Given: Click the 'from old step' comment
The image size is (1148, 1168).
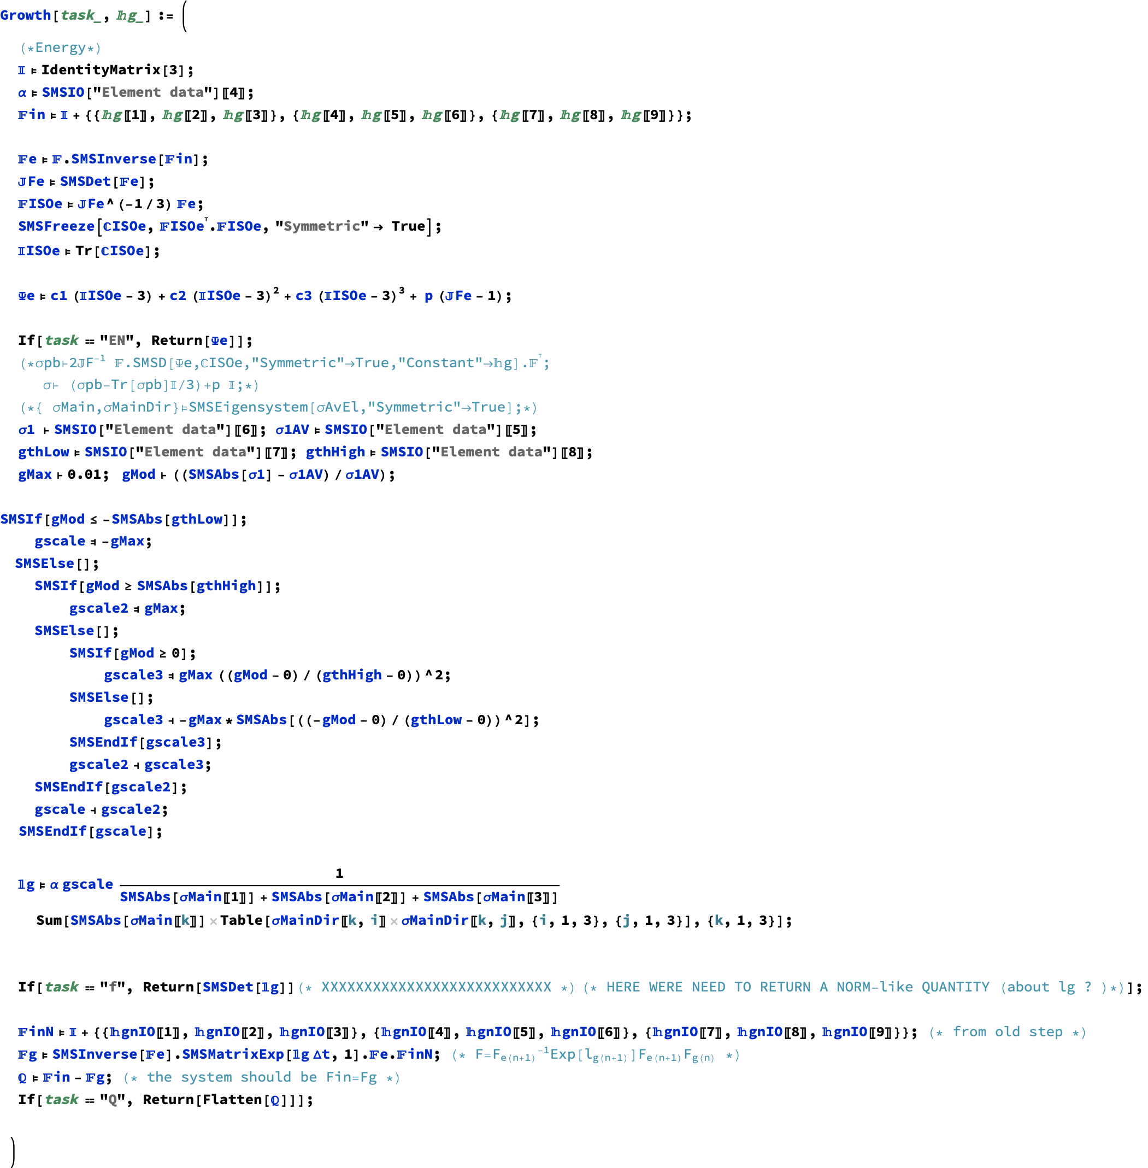Looking at the screenshot, I should pyautogui.click(x=1008, y=1032).
